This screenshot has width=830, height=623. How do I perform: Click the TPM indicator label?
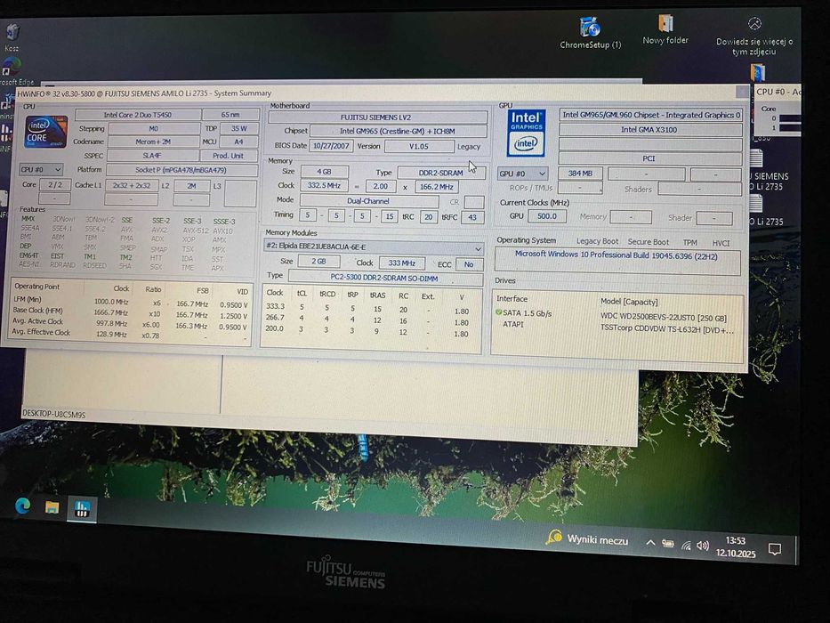coord(689,243)
